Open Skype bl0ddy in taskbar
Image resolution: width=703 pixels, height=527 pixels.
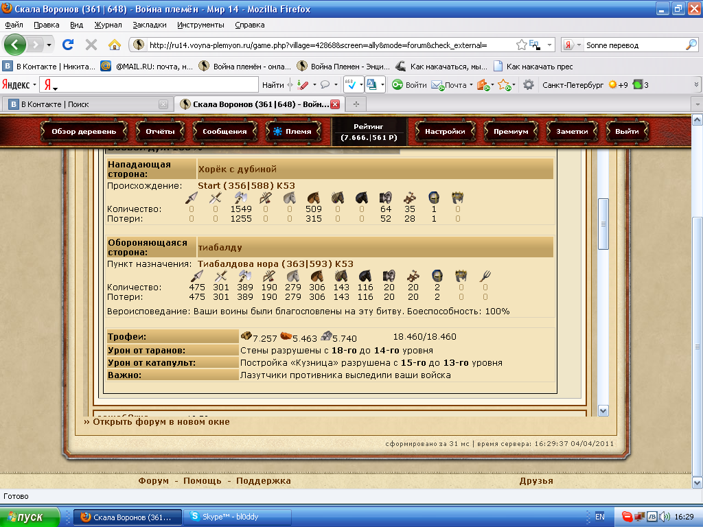[238, 517]
